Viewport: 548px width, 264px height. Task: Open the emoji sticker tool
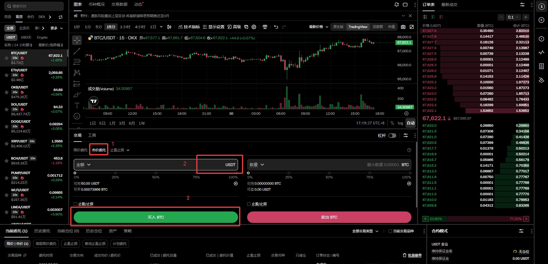click(77, 116)
